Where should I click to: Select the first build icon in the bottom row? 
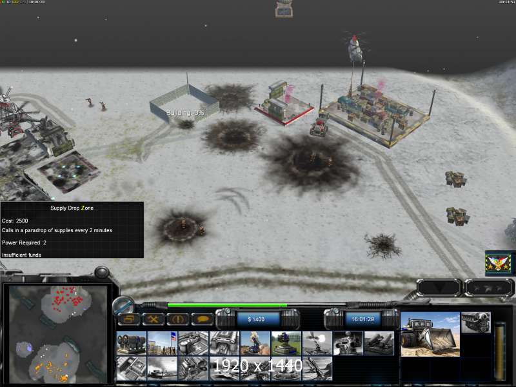(x=131, y=368)
